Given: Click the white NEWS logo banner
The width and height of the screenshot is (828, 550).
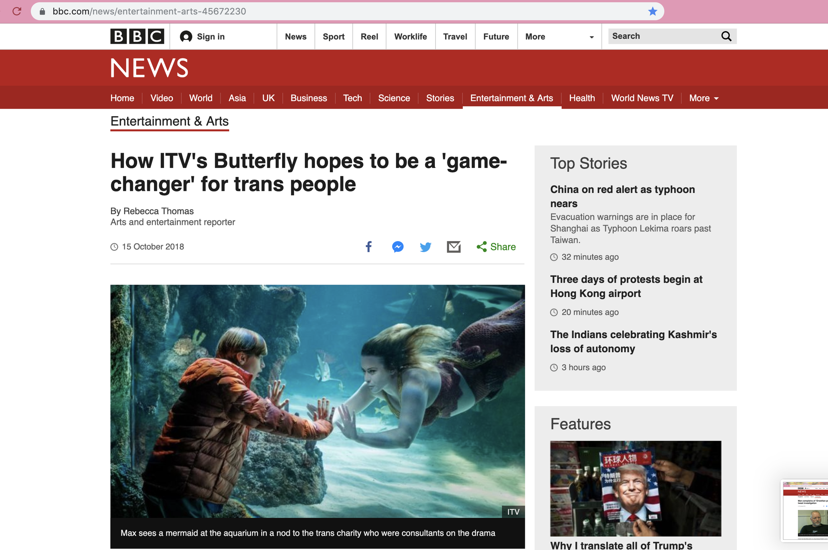Looking at the screenshot, I should pos(150,68).
